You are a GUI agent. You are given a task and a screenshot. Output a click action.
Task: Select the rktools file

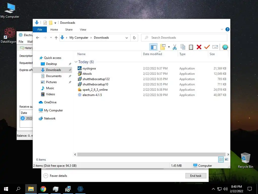[x=87, y=74]
